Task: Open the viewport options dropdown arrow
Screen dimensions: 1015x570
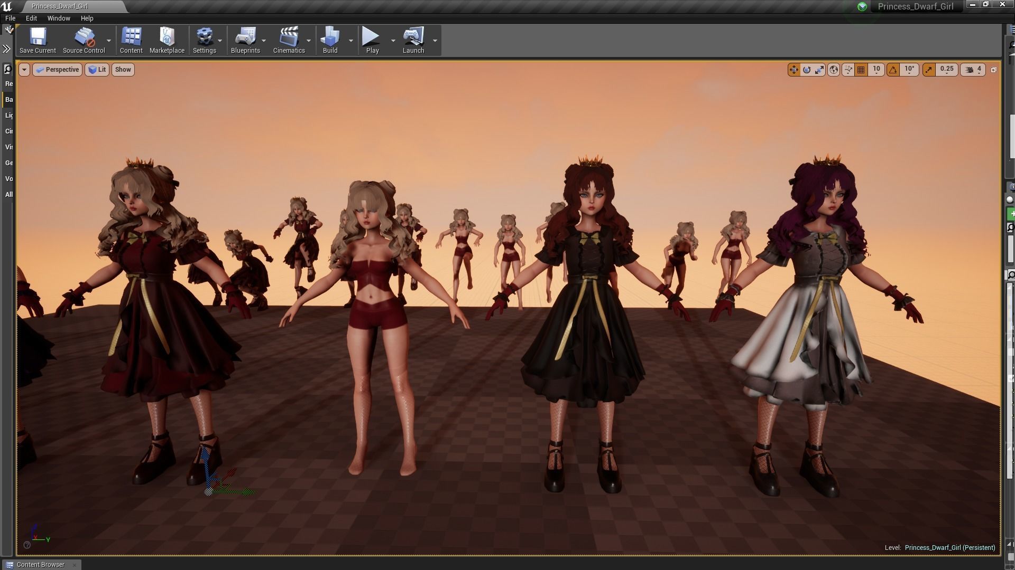Action: coord(24,69)
